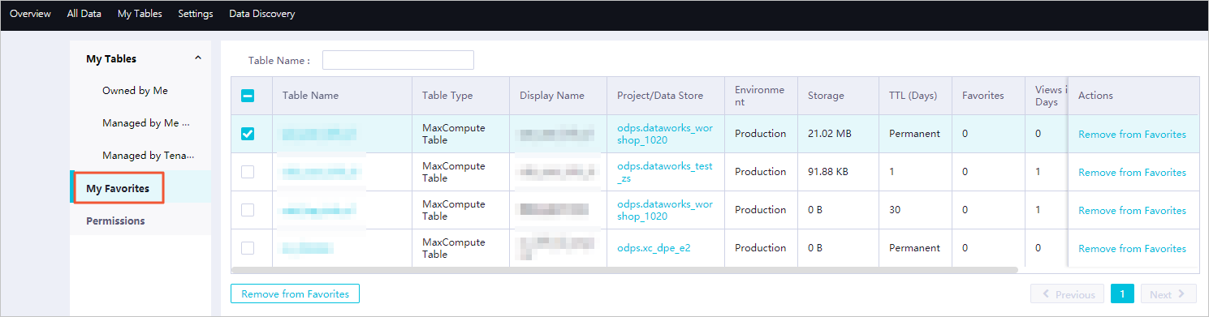Open Data Discovery tab
1209x317 pixels.
[262, 14]
